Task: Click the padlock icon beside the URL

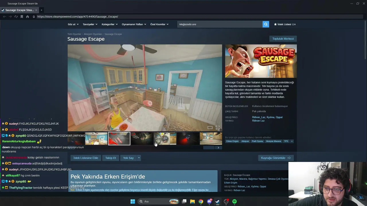Action: [x=34, y=17]
